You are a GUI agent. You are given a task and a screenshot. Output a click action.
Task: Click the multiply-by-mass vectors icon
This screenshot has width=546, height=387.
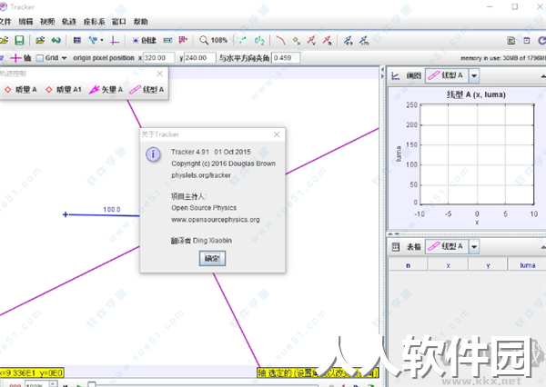pos(364,40)
